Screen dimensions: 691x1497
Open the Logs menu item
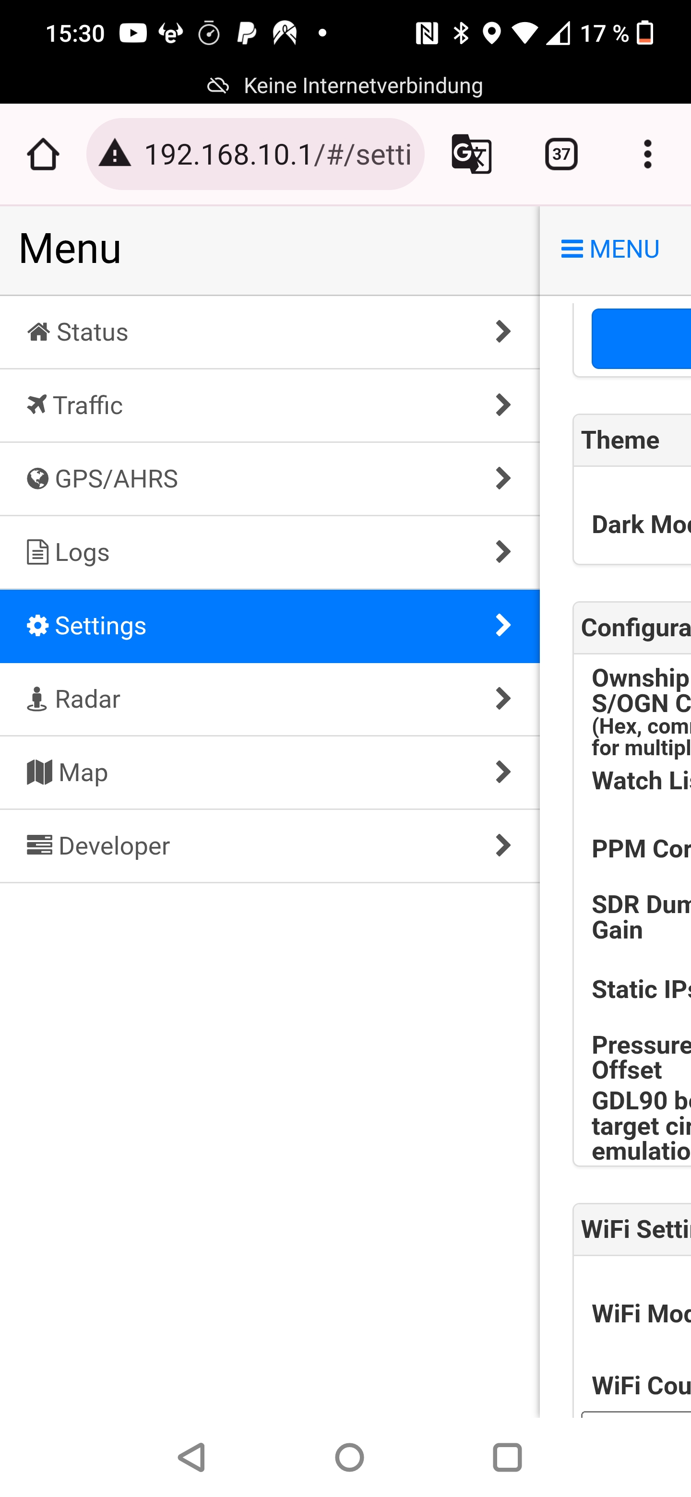pyautogui.click(x=82, y=552)
